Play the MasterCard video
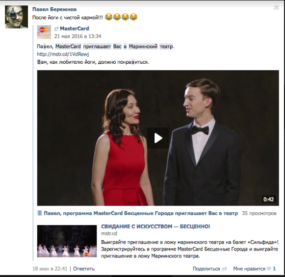The image size is (285, 277). [x=158, y=138]
